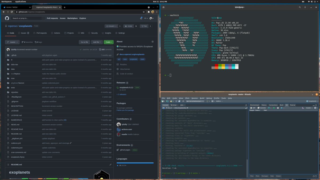Switch to Environment tab in RStudio

coord(255,105)
